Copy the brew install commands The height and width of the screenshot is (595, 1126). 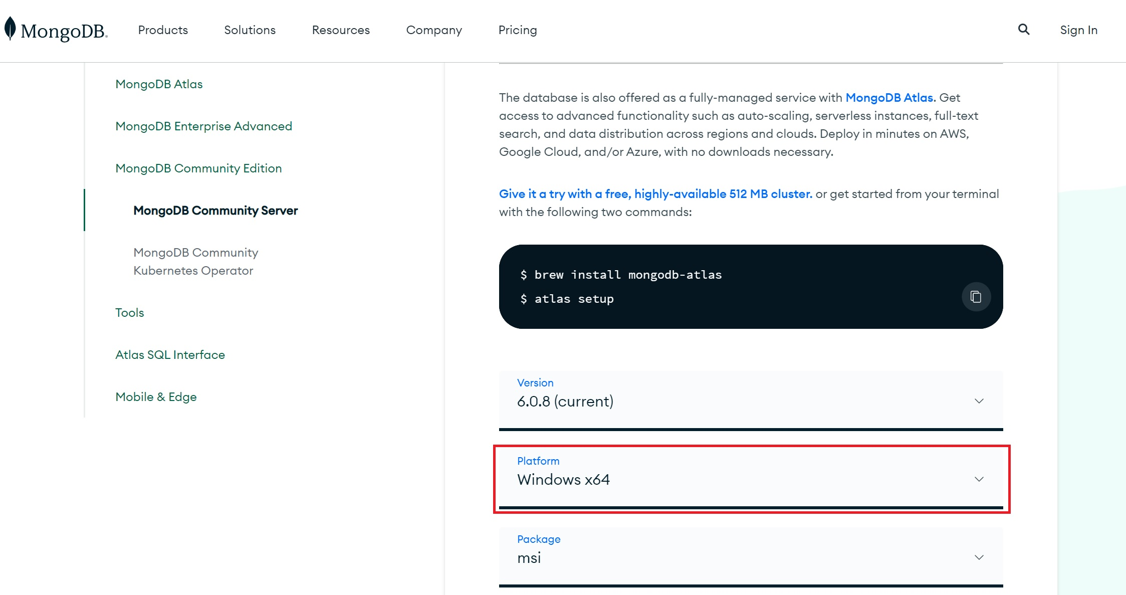pos(976,297)
